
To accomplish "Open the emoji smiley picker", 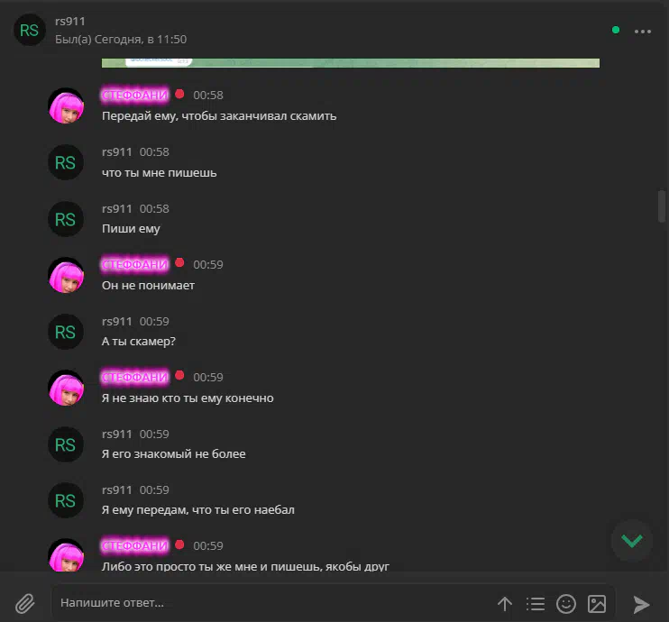I will (x=565, y=604).
